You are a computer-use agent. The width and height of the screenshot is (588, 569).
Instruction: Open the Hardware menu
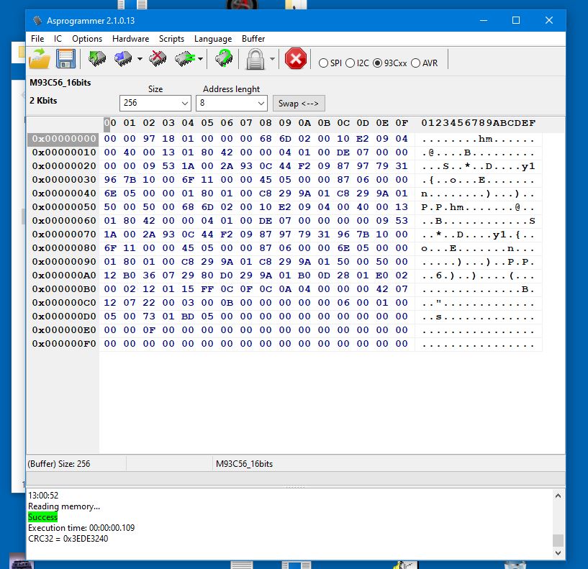click(x=130, y=39)
